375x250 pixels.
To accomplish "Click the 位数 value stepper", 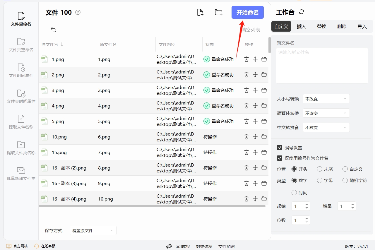I will click(301, 220).
